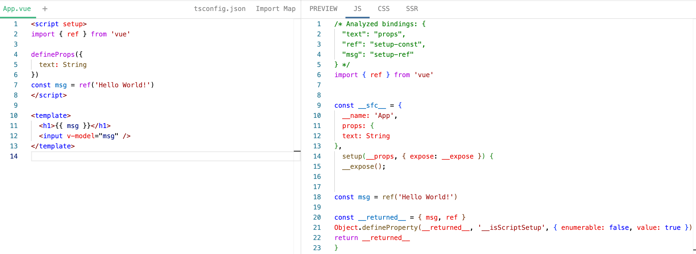The image size is (696, 254).
Task: View the CSS output tab
Action: [x=383, y=8]
